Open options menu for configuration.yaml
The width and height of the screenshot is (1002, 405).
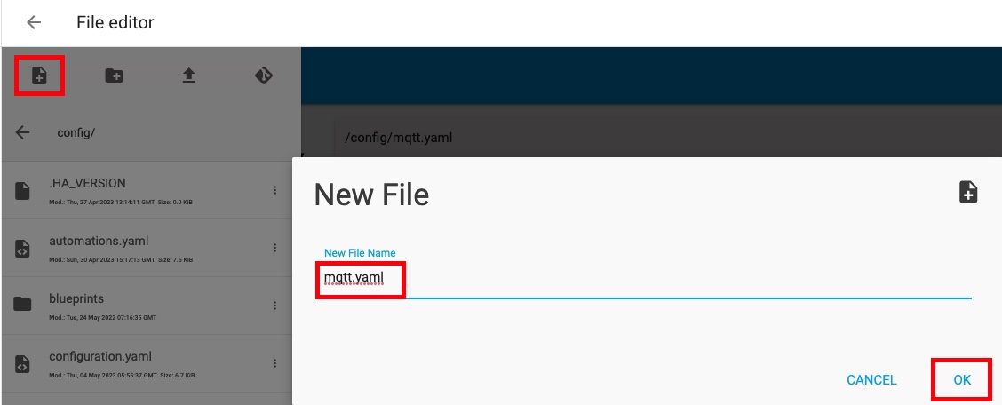tap(274, 363)
